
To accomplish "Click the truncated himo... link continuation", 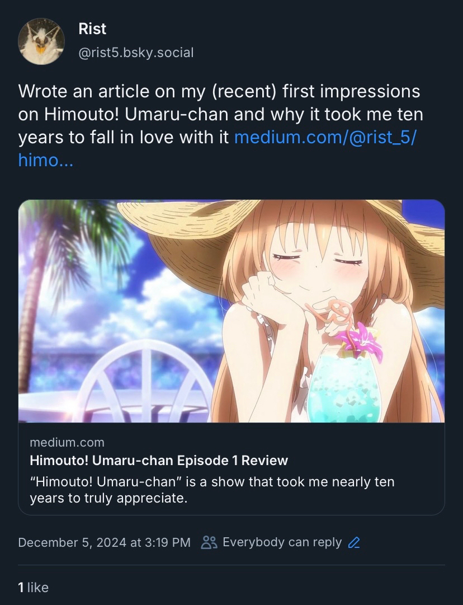I will [x=45, y=160].
